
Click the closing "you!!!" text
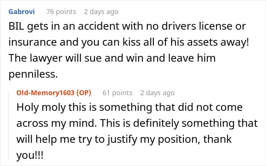pyautogui.click(x=30, y=155)
